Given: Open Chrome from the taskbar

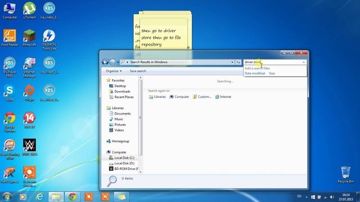Looking at the screenshot, I should pyautogui.click(x=73, y=197).
